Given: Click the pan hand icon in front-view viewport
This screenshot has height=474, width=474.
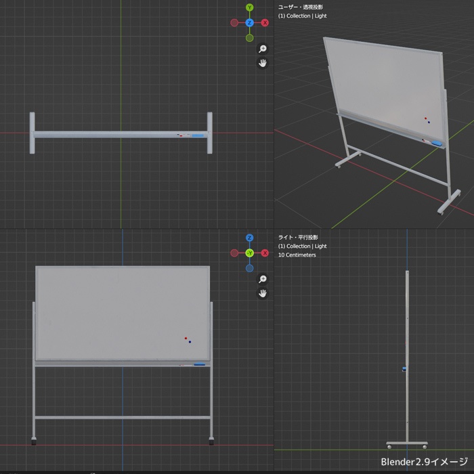Looking at the screenshot, I should click(263, 293).
